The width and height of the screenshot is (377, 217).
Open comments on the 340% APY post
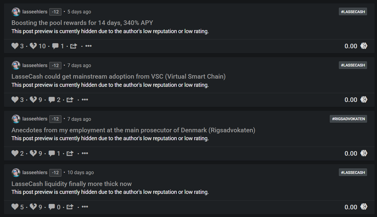point(55,46)
